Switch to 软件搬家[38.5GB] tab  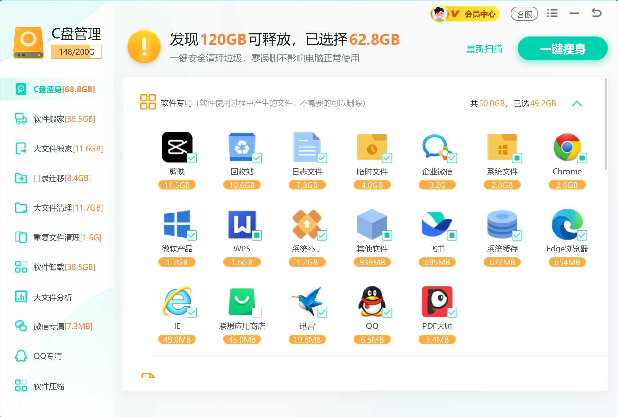[x=57, y=119]
